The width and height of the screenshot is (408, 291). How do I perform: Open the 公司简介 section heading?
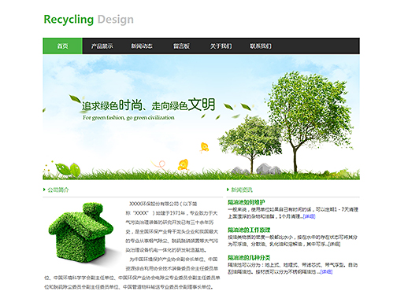(58, 190)
